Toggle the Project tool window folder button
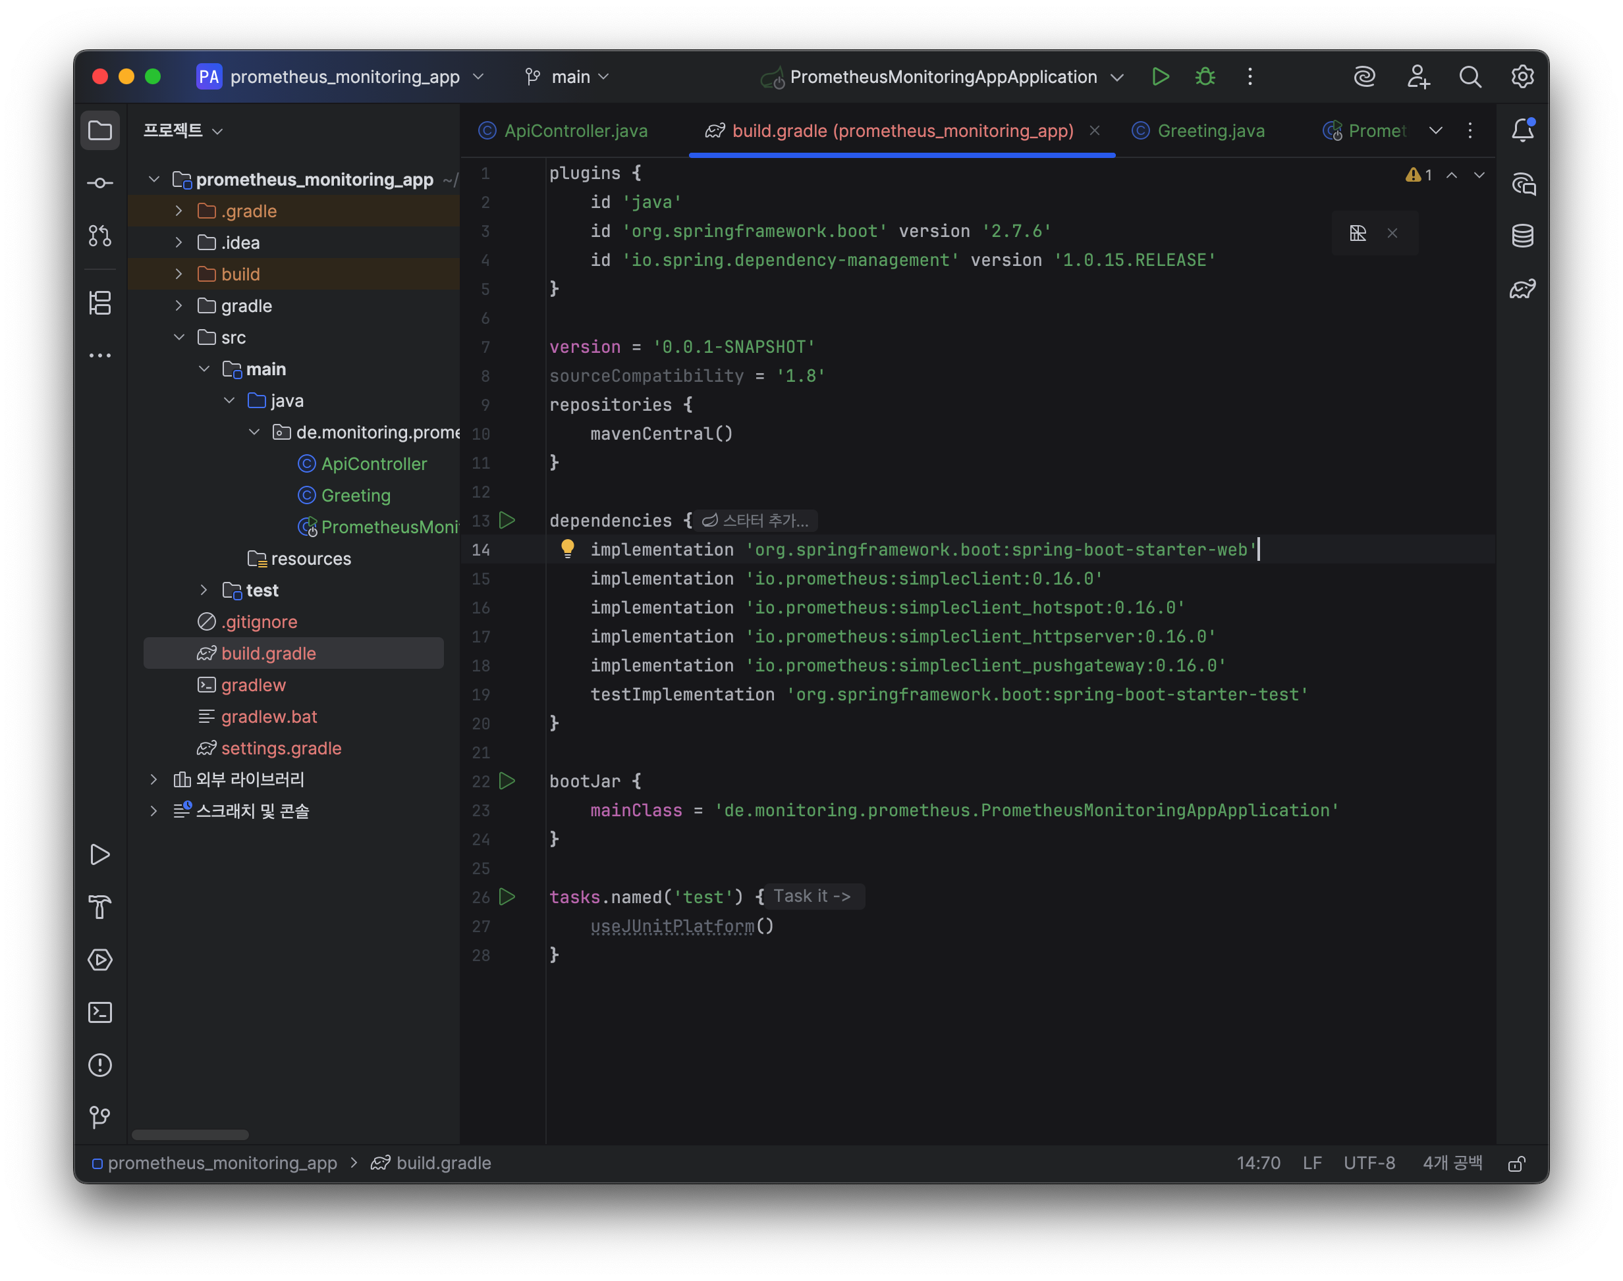The height and width of the screenshot is (1281, 1623). [x=100, y=130]
